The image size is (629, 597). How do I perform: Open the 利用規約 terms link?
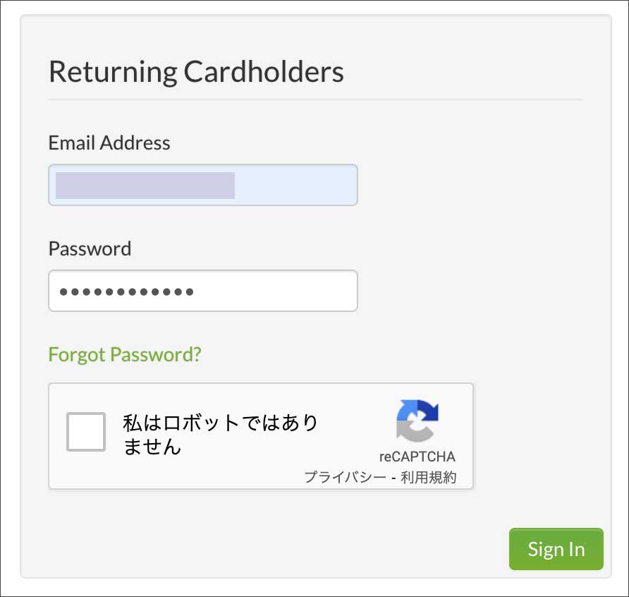[x=428, y=477]
